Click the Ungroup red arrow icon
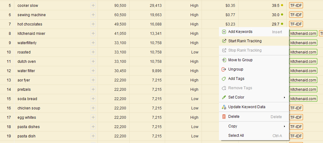 point(224,69)
